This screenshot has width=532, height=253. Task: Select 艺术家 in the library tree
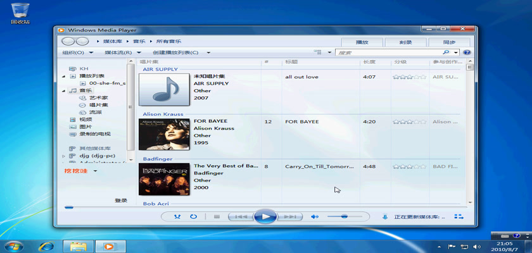point(98,98)
